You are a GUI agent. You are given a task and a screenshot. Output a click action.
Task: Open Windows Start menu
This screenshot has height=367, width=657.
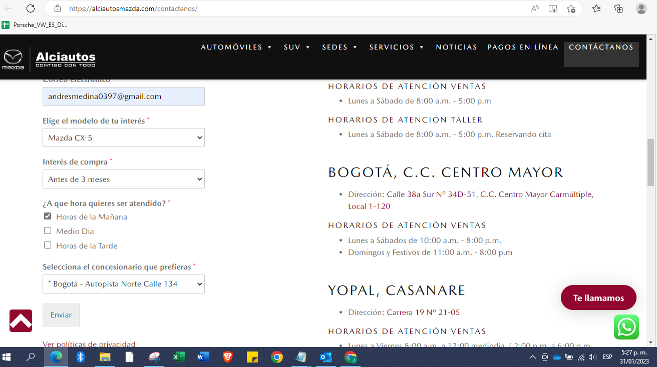coord(8,357)
